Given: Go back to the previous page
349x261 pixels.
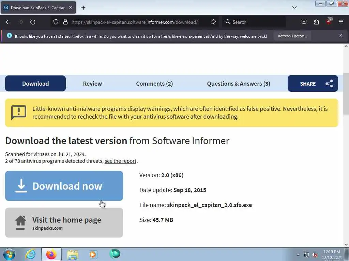Looking at the screenshot, I should point(8,22).
